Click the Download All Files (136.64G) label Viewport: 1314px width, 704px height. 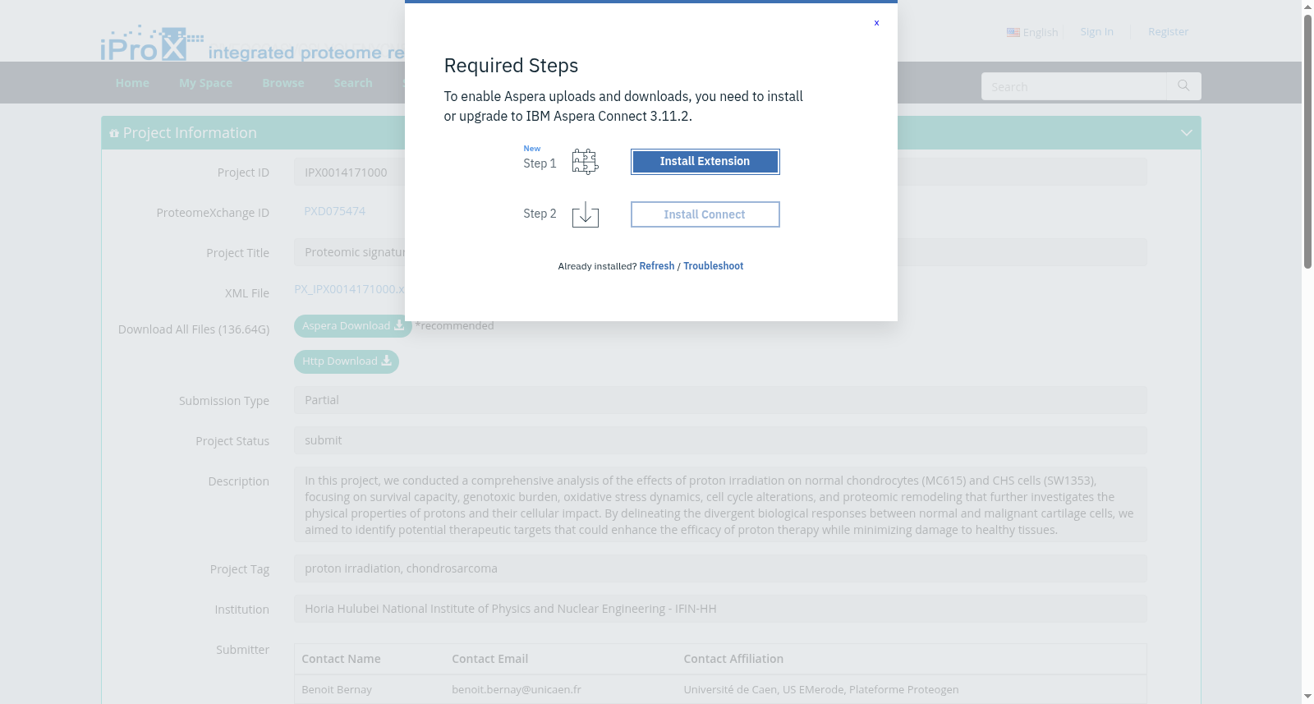click(x=194, y=329)
